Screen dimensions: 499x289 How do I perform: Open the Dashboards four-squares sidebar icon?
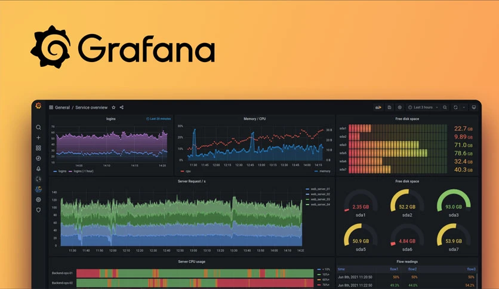coord(38,148)
